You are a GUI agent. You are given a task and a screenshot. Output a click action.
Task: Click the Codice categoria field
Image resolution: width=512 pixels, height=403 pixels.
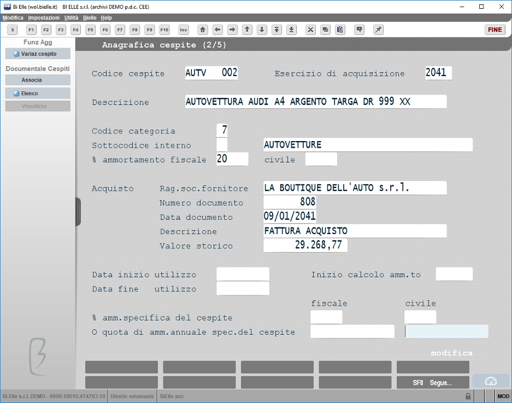point(222,130)
